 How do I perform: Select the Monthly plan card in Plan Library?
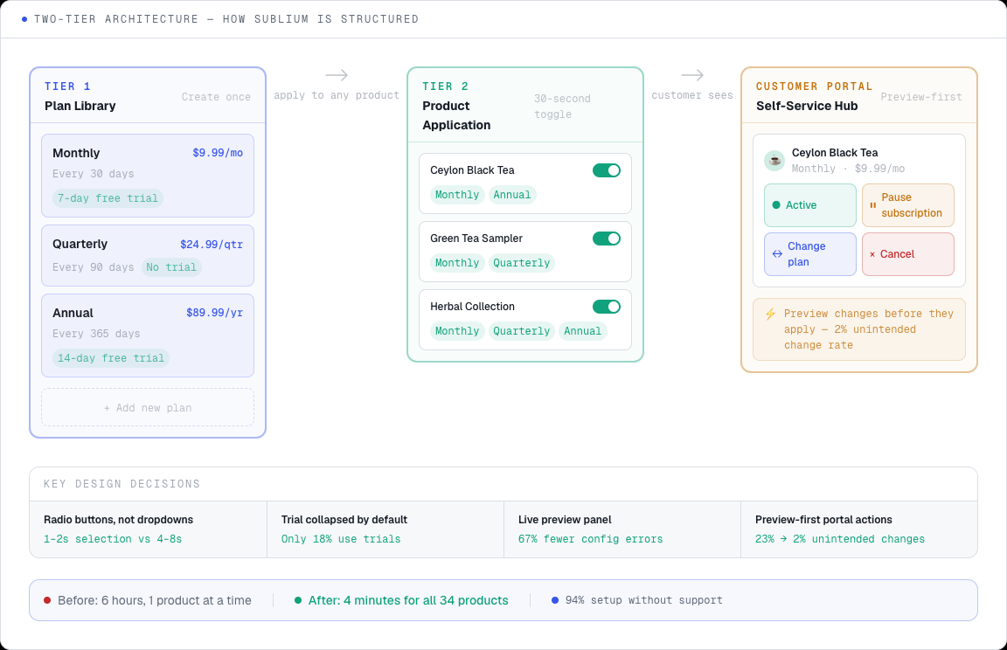pyautogui.click(x=147, y=175)
